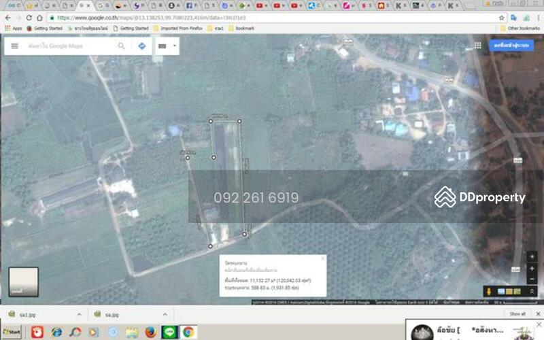Open the first Getting Started bookmark
The width and height of the screenshot is (544, 340).
(45, 29)
